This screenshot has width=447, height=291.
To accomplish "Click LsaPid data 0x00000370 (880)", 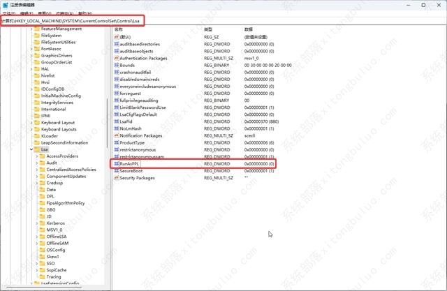I will [261, 121].
